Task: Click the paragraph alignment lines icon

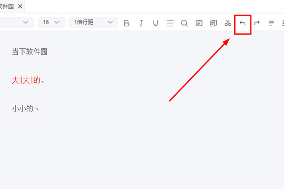Action: 271,23
